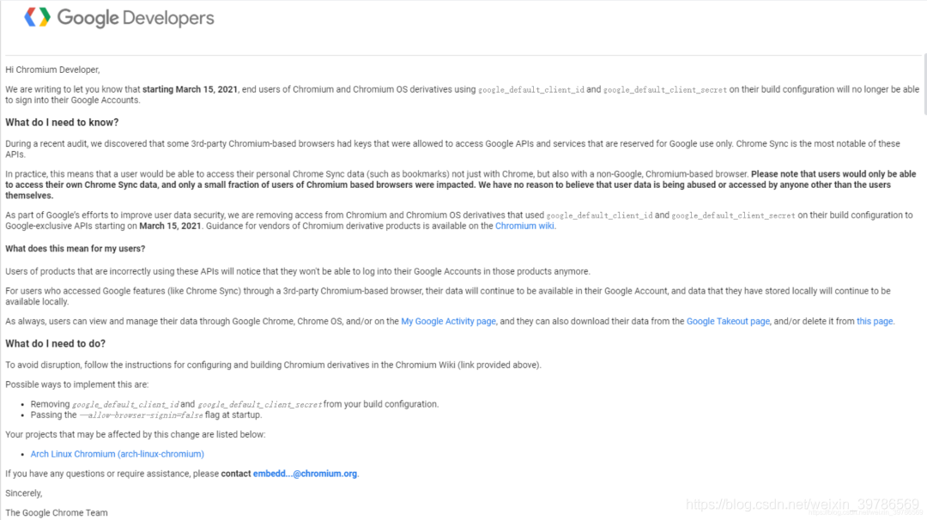Click the embedd...@chromium.org contact email link
Screen dimensions: 927x520
(305, 474)
